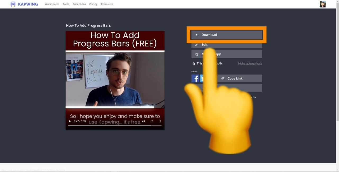Open the Tools menu
Viewport: 339px width, 172px height.
tap(66, 4)
